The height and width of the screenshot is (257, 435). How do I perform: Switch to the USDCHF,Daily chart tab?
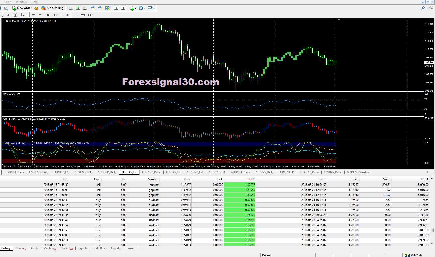click(x=15, y=172)
